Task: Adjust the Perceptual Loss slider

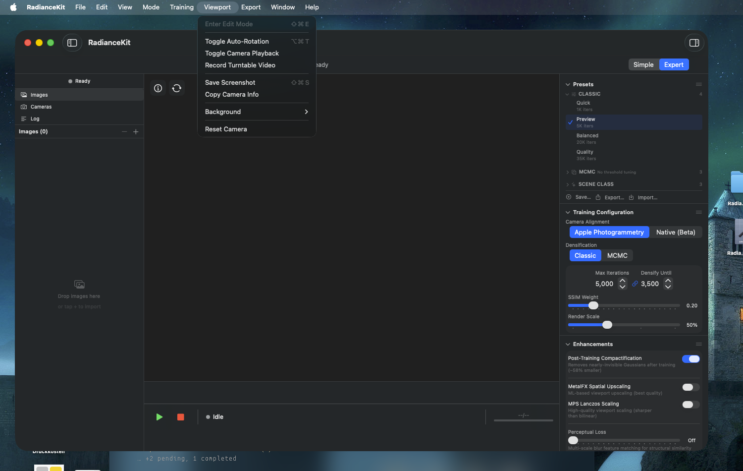Action: click(624, 440)
